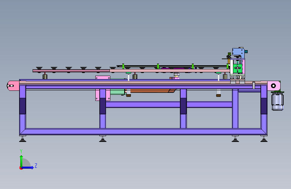Select the blue housing atop the machine head
The image size is (291, 189).
(238, 53)
